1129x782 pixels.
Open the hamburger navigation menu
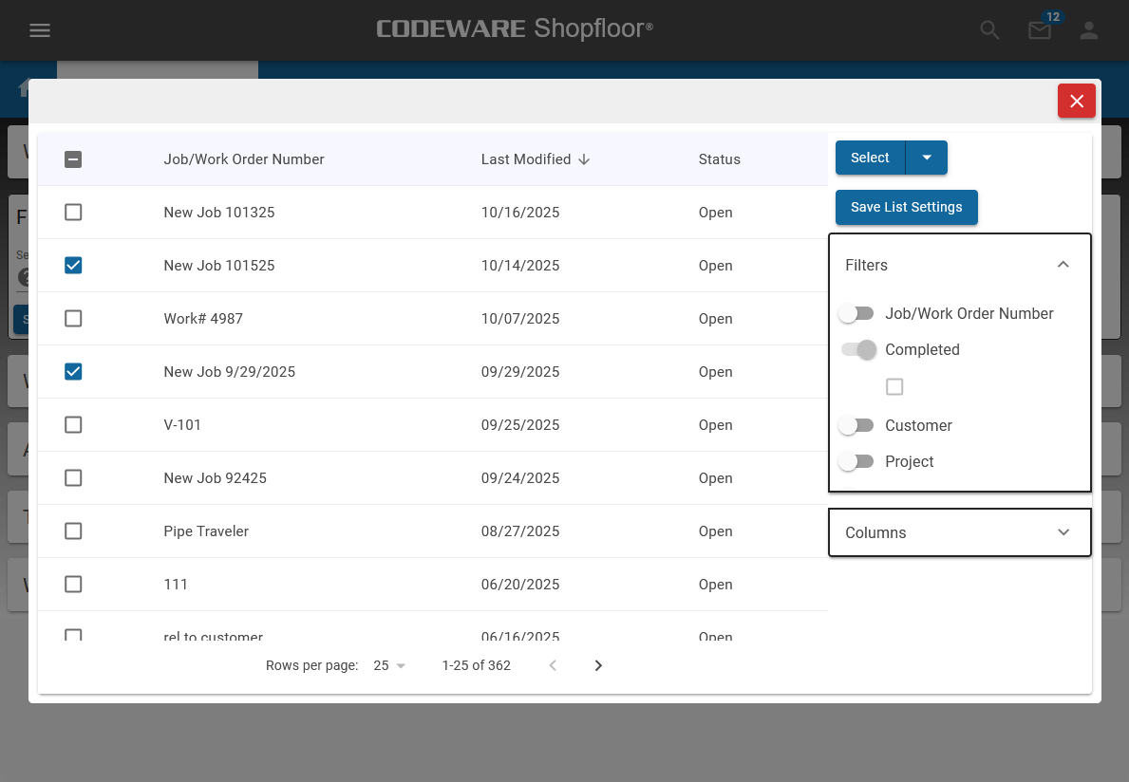[x=39, y=30]
